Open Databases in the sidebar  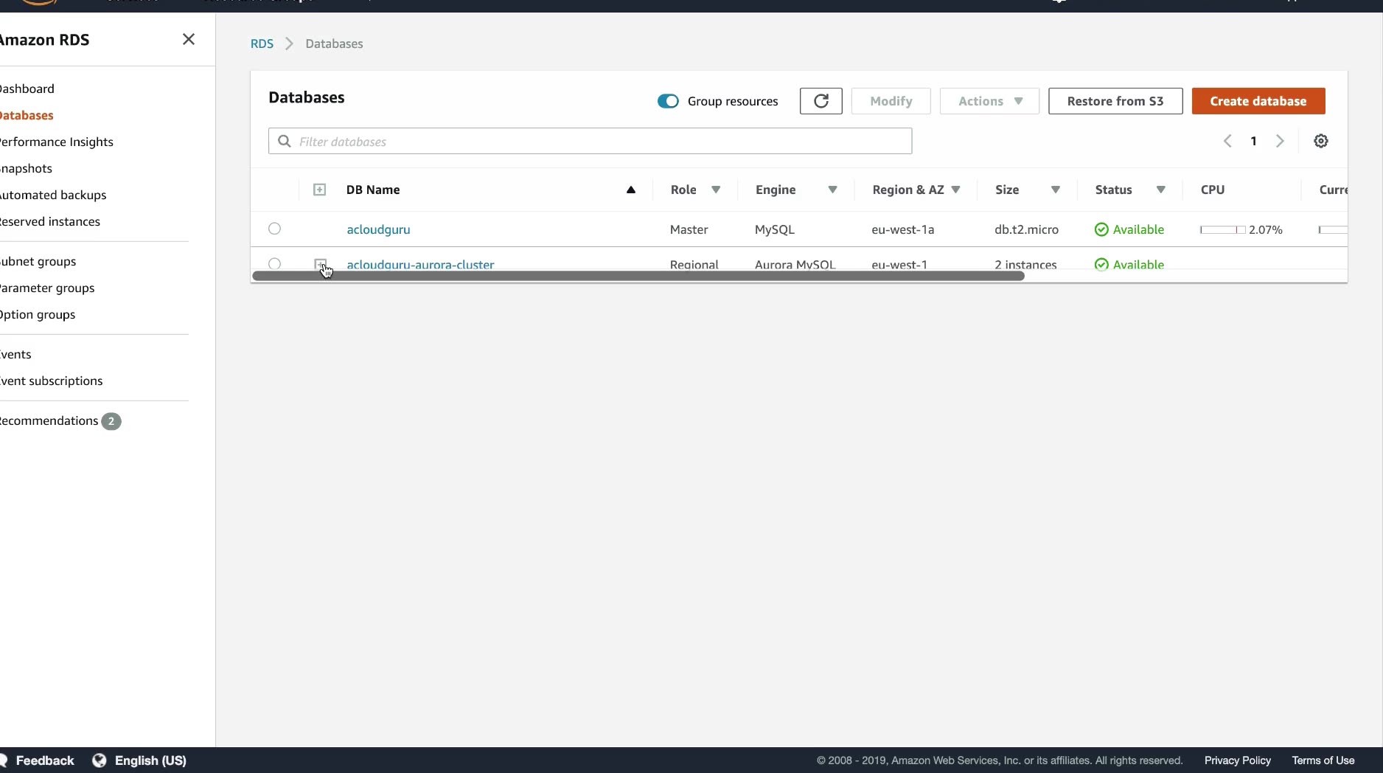pyautogui.click(x=27, y=115)
